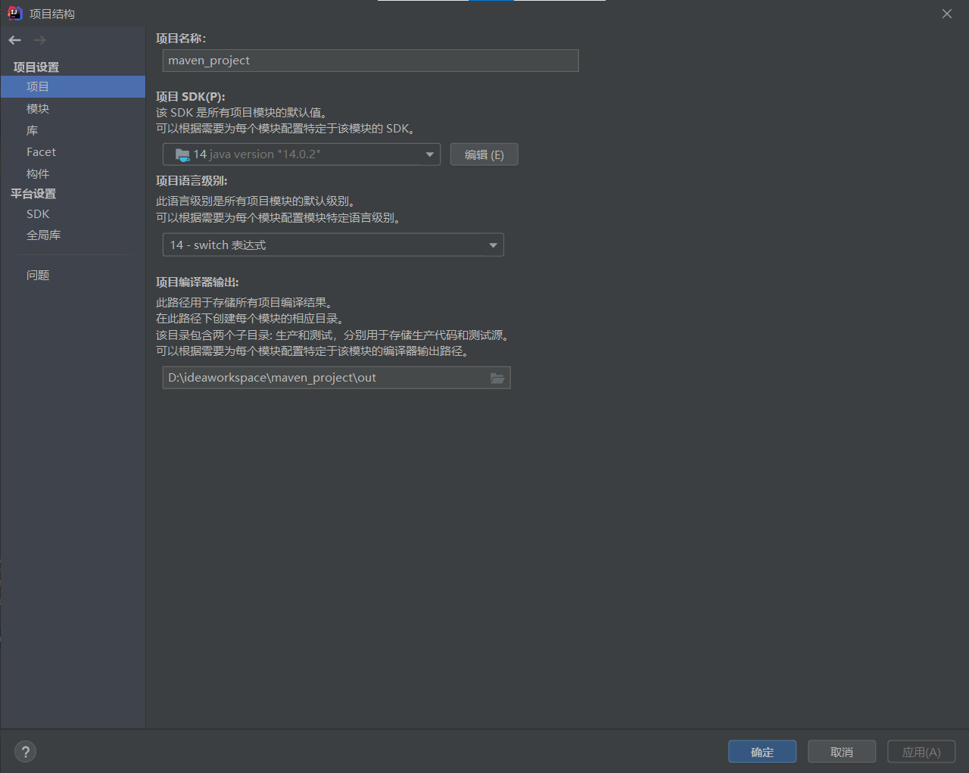Viewport: 969px width, 773px height.
Task: Focus the 项目名称 text field
Action: (x=371, y=61)
